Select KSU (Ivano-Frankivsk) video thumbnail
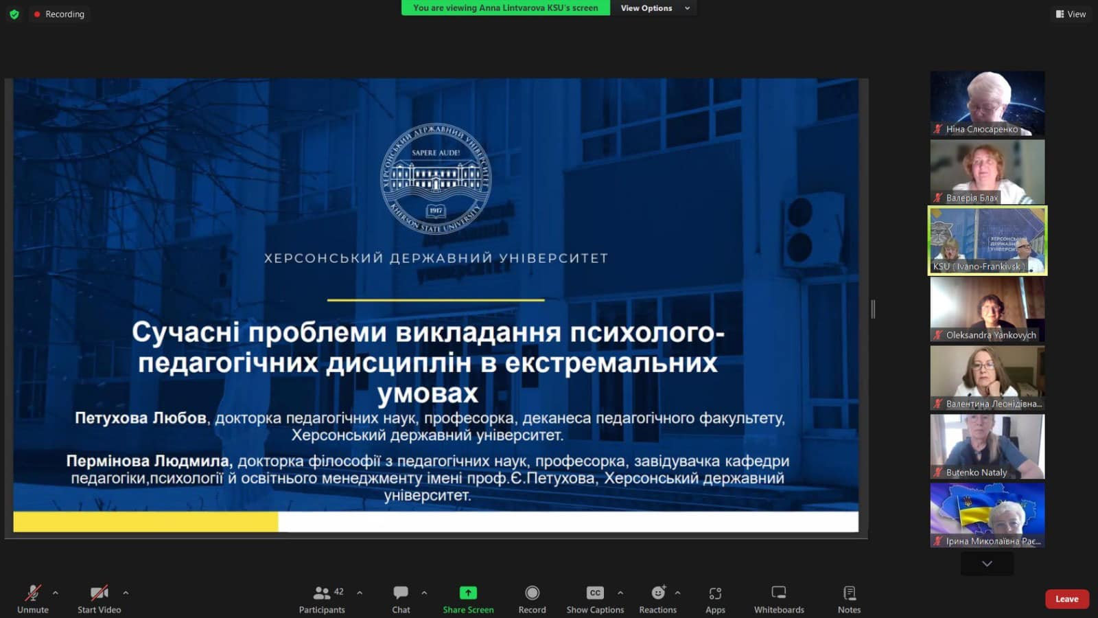 (987, 240)
